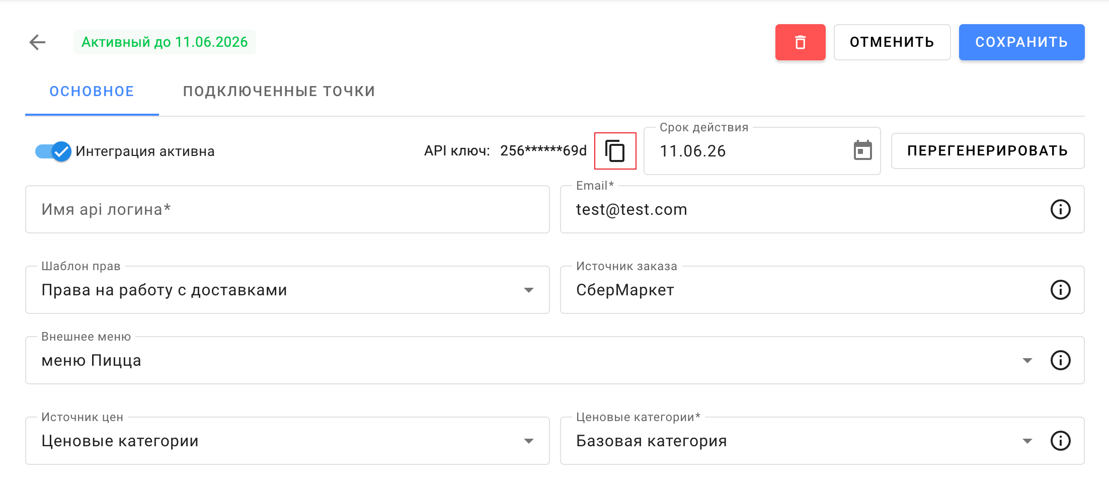
Task: Click the Активный до 11.06.2026 status badge
Action: (x=165, y=42)
